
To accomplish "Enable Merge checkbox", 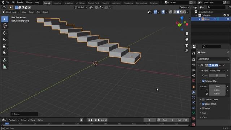I will coord(204,108).
